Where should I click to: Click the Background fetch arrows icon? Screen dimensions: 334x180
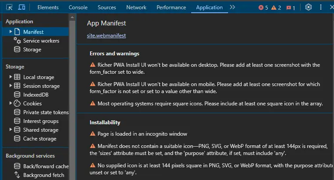point(17,175)
